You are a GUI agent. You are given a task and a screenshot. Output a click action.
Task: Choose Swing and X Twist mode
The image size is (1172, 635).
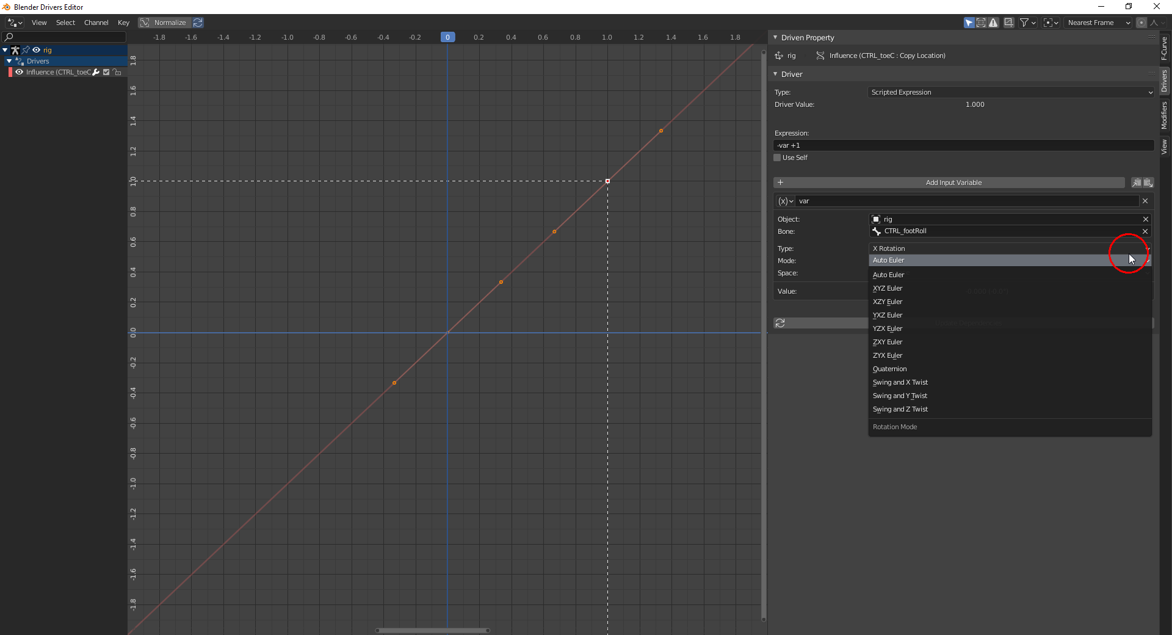point(1010,382)
